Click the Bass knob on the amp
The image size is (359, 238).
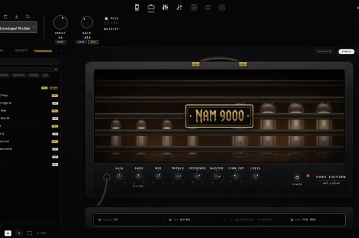coord(139,177)
